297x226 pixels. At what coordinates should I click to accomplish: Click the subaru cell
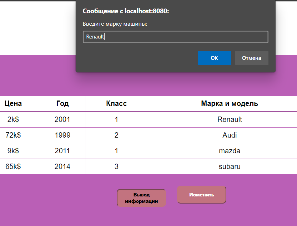pyautogui.click(x=230, y=166)
